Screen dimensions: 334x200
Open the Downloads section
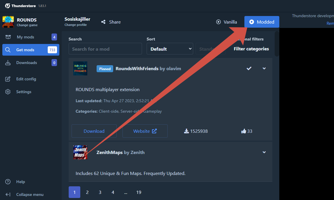pyautogui.click(x=31, y=63)
